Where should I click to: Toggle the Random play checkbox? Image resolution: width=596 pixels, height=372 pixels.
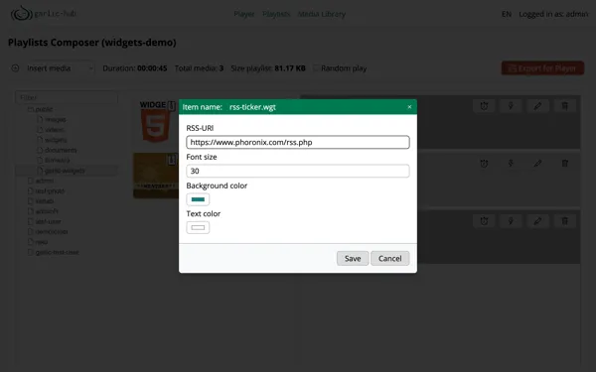[316, 67]
